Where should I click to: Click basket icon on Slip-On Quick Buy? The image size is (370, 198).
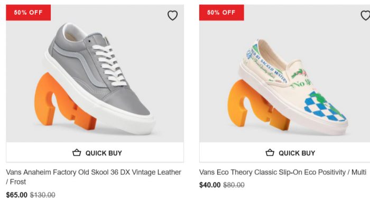(x=270, y=153)
